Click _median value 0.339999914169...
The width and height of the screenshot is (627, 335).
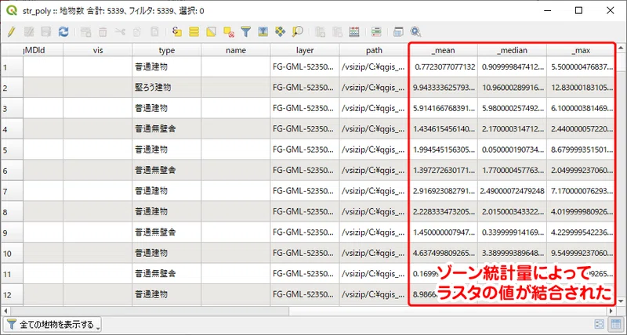tap(513, 232)
